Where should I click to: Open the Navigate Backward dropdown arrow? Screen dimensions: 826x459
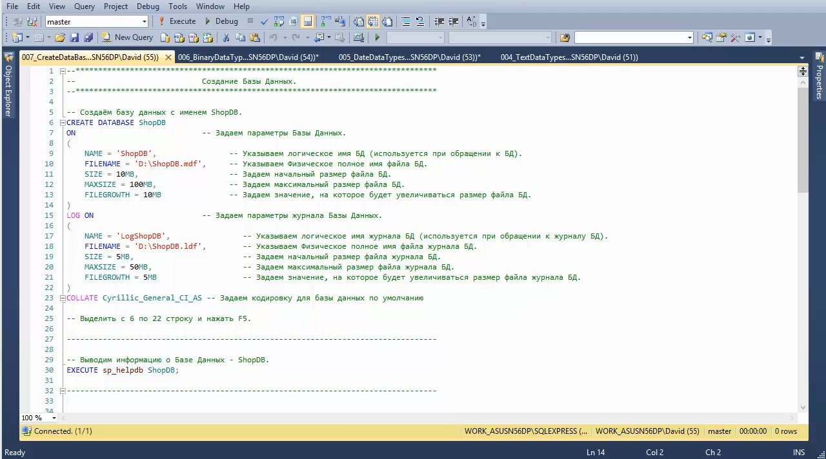tap(328, 37)
